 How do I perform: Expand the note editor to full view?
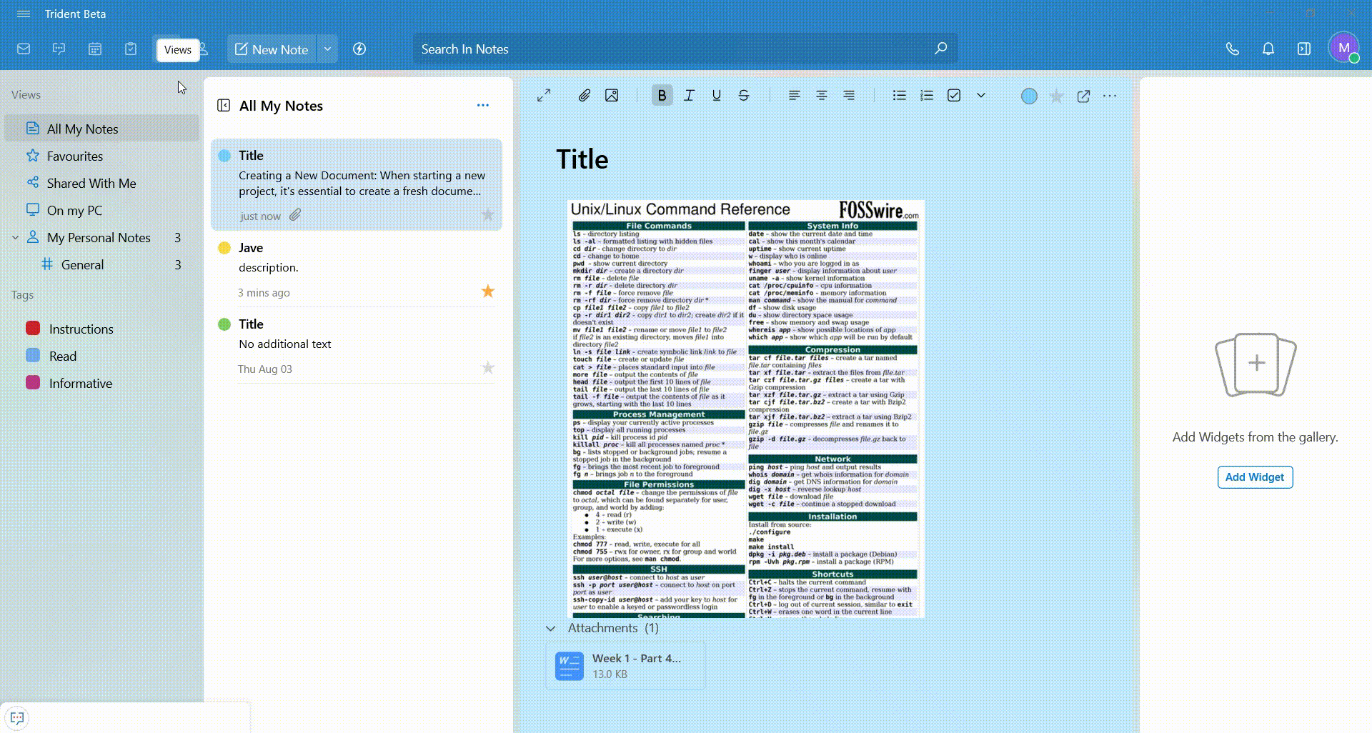[x=544, y=96]
